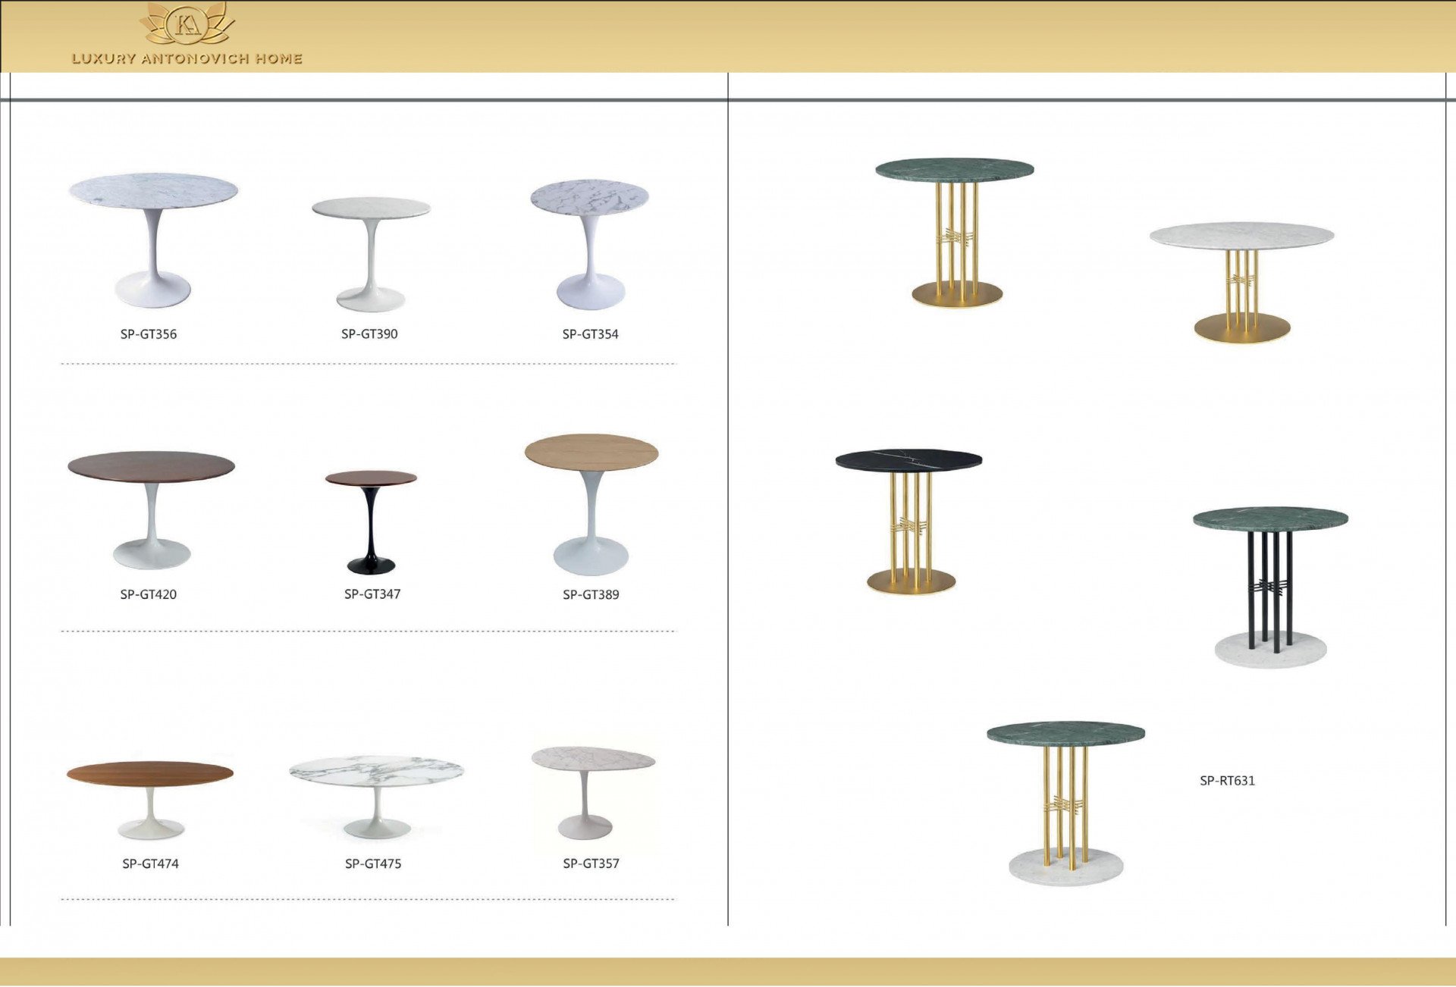Click the SP-GT475 marble oval table
This screenshot has width=1456, height=987.
pos(376,794)
